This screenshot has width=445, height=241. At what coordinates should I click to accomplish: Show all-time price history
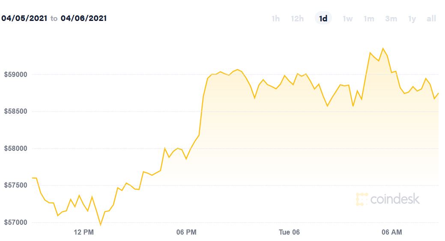[x=431, y=19]
